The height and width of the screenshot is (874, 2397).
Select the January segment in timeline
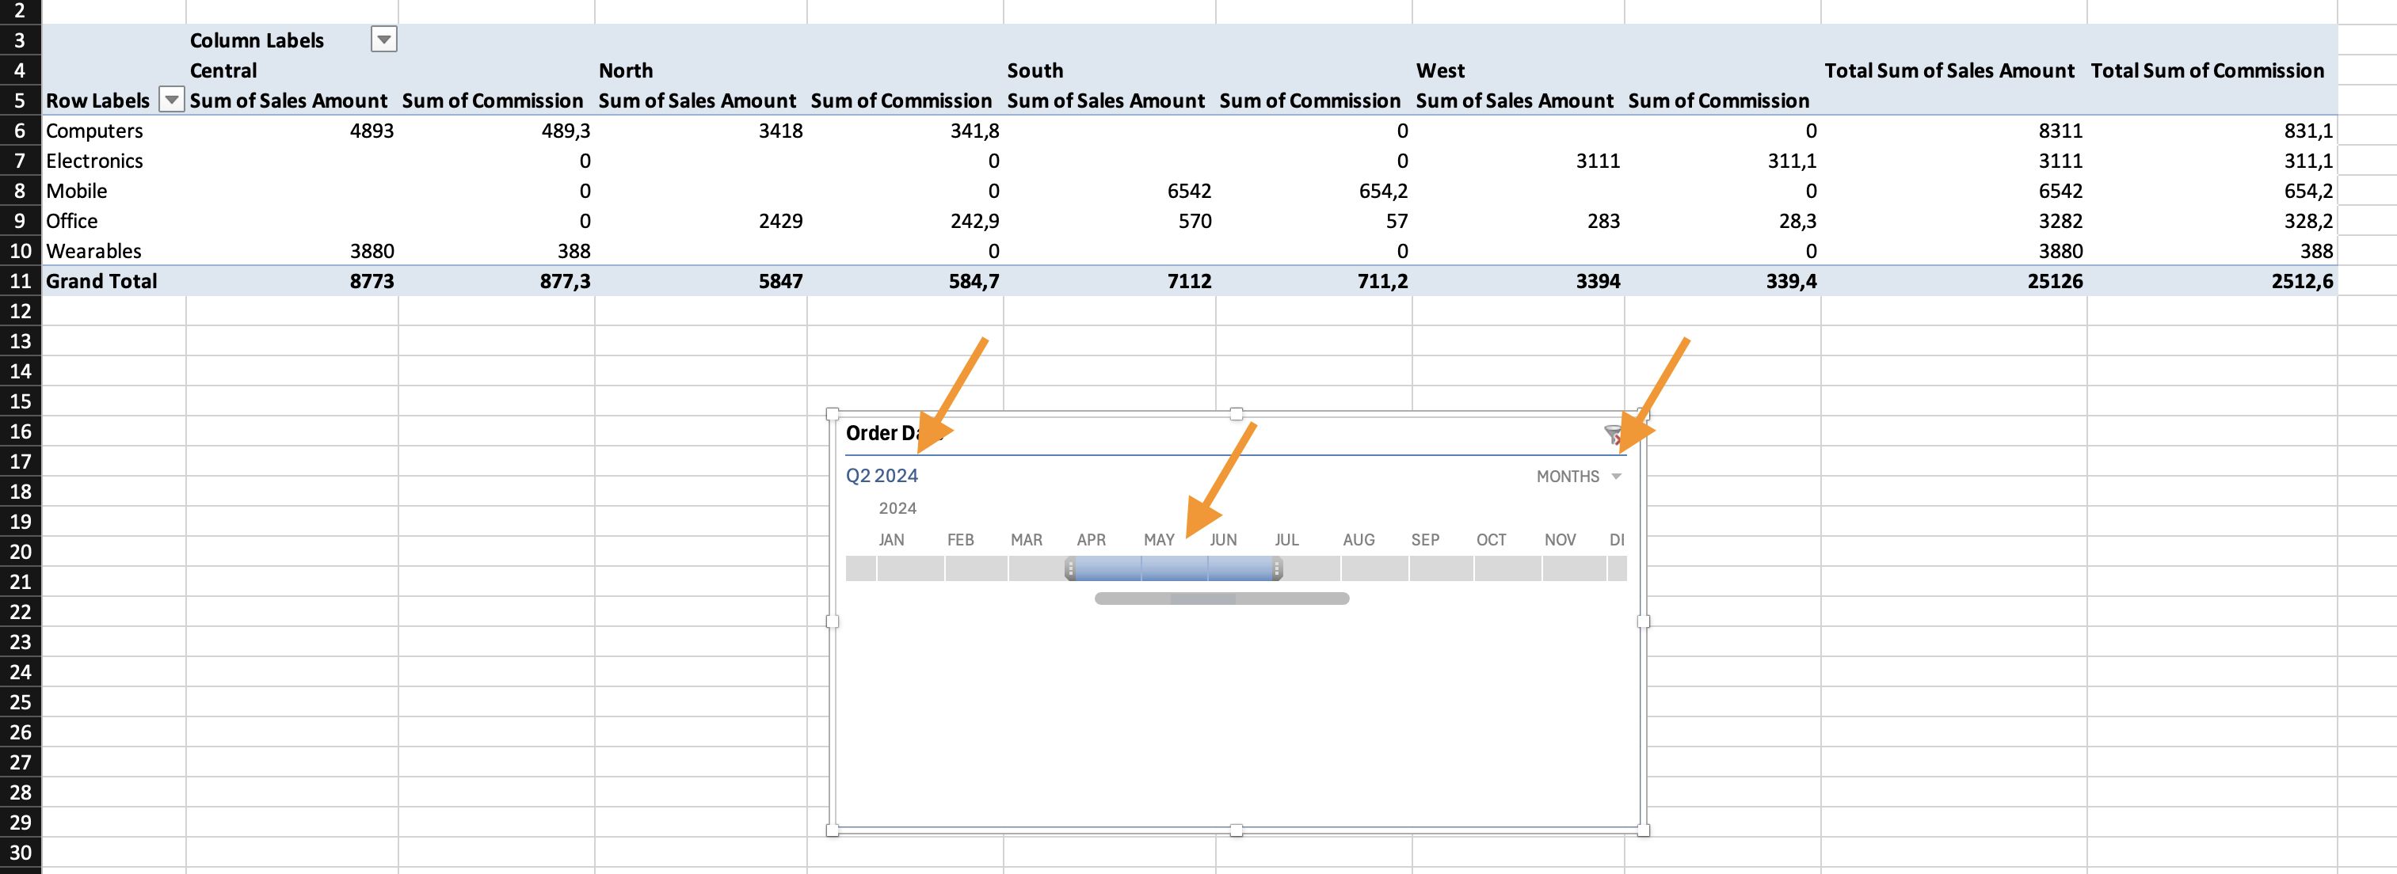(x=909, y=568)
